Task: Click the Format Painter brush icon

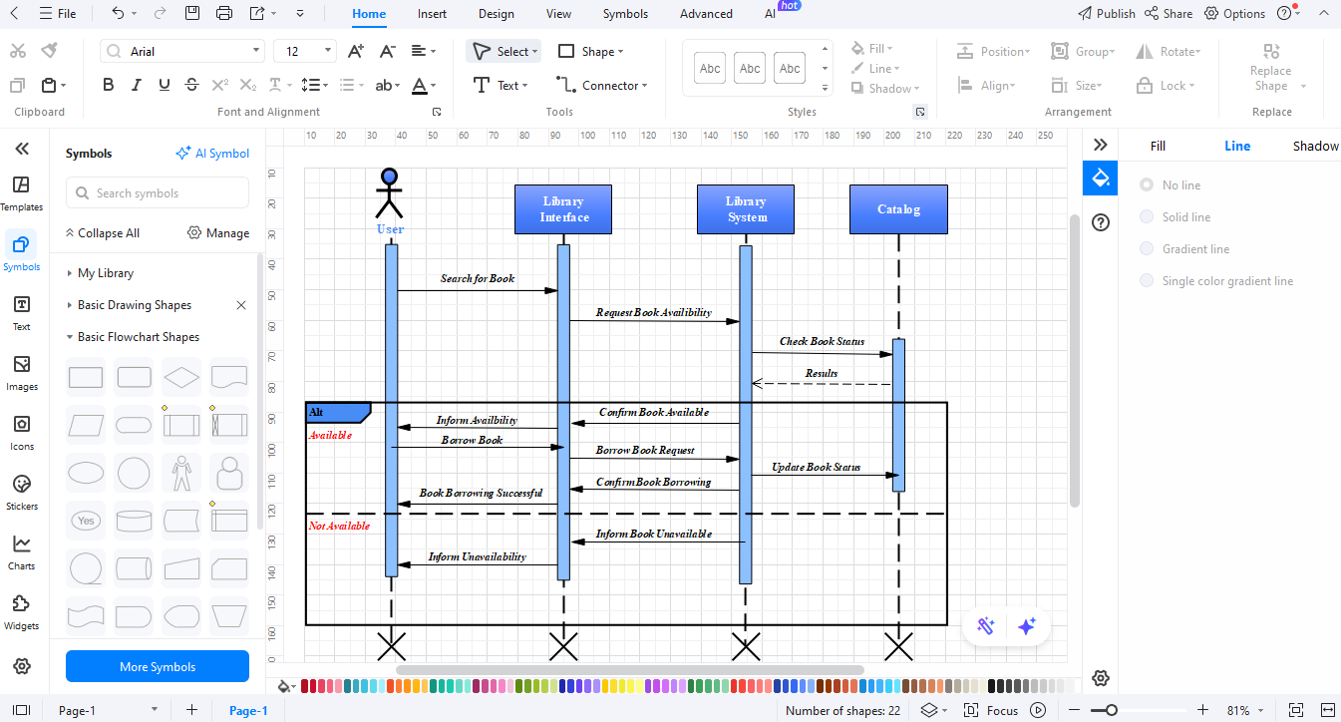Action: coord(50,51)
